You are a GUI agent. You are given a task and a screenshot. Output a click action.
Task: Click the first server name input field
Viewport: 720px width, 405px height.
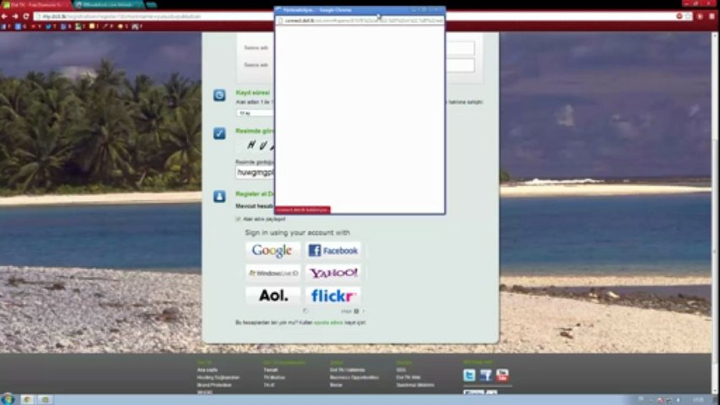click(460, 48)
